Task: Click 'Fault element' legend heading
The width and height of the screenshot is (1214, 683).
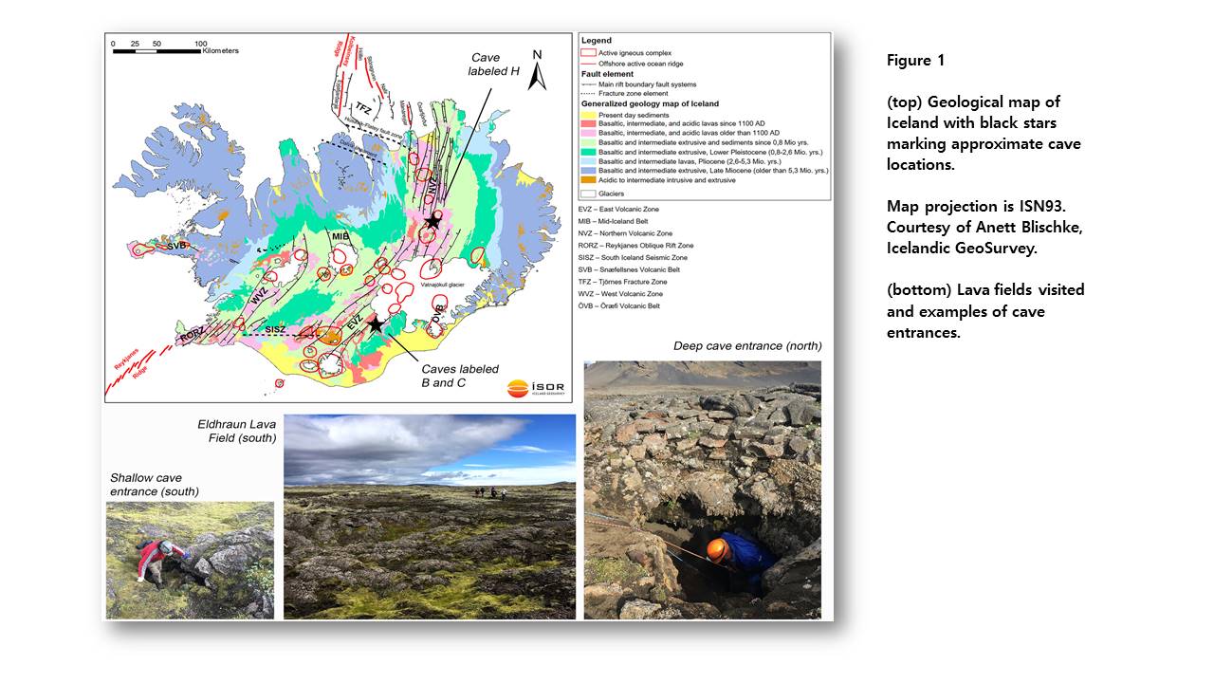Action: click(607, 74)
